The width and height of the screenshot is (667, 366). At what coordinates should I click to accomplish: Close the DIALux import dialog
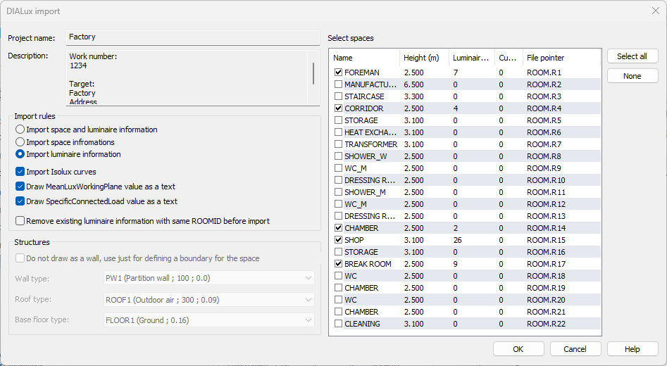[x=655, y=11]
